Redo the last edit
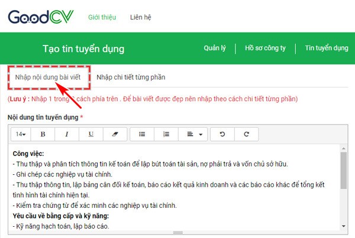Image resolution: width=355 pixels, height=238 pixels. pyautogui.click(x=246, y=134)
